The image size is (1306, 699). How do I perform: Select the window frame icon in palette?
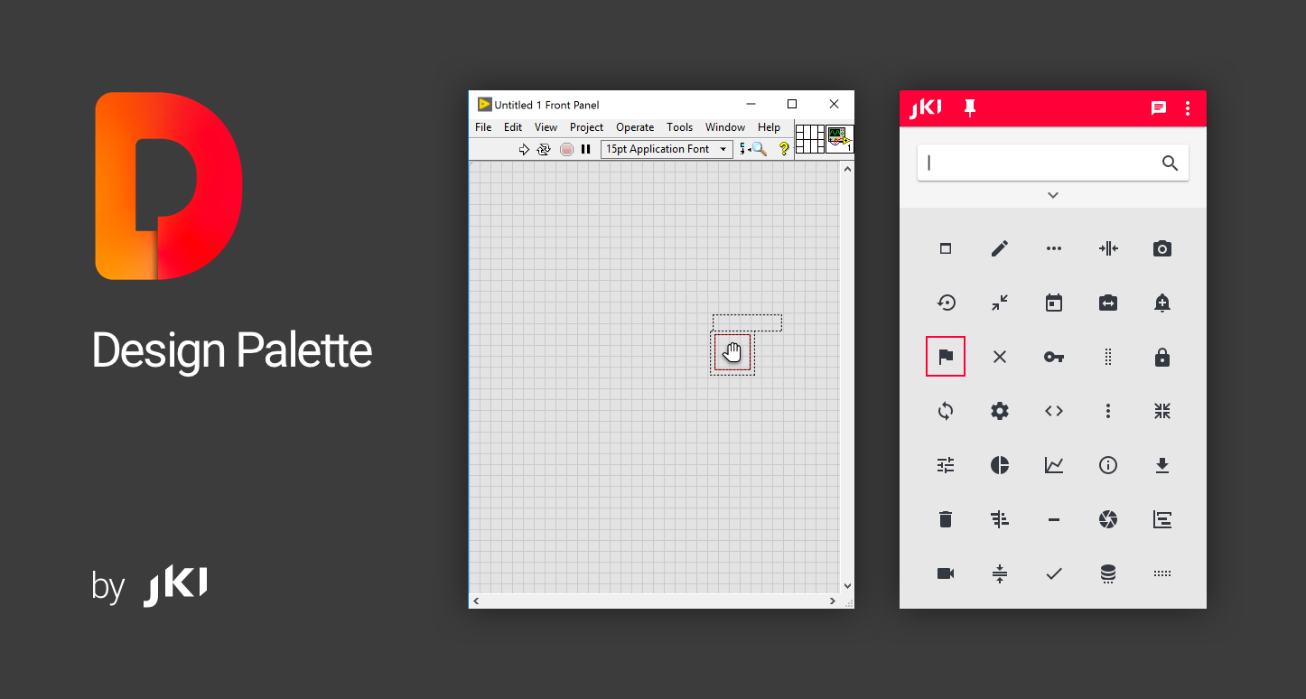coord(946,248)
